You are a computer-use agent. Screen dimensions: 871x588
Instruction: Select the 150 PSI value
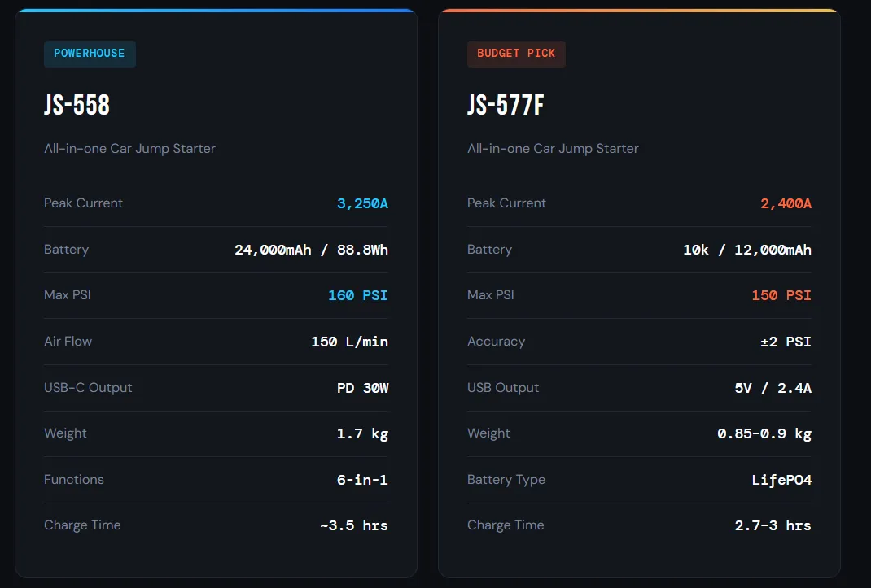781,295
